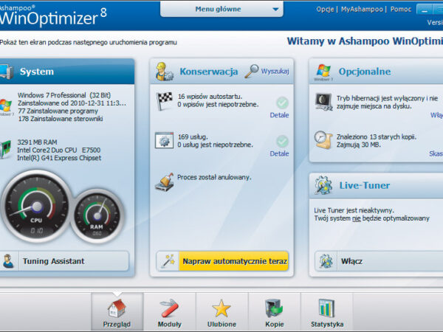The width and height of the screenshot is (443, 332).
Task: Open Moduły via the pocket knife icon
Action: click(x=169, y=308)
